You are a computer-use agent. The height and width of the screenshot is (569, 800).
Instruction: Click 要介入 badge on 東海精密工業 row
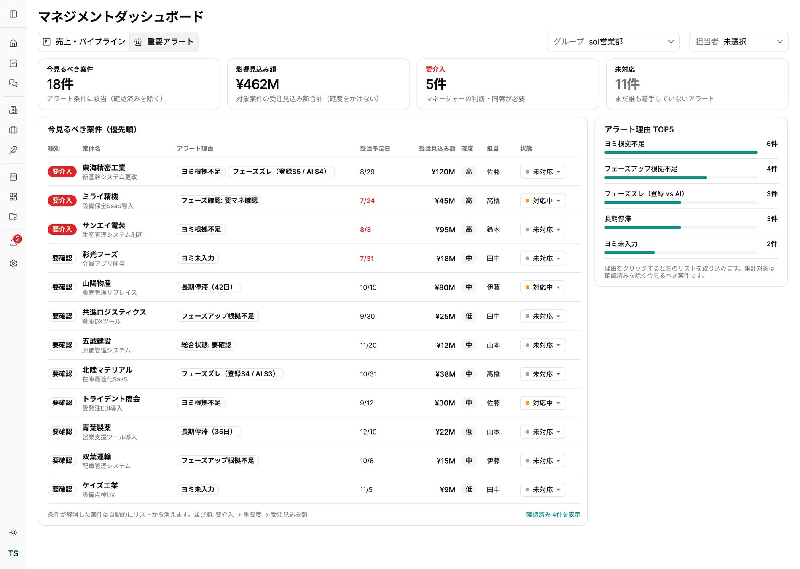coord(62,172)
